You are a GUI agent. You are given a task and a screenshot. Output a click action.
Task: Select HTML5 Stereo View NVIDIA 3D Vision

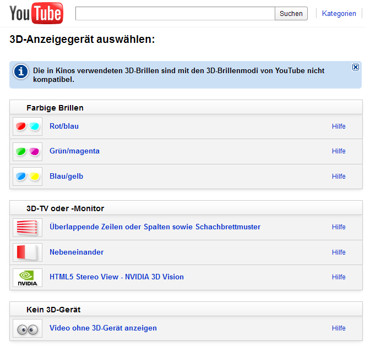(x=117, y=277)
